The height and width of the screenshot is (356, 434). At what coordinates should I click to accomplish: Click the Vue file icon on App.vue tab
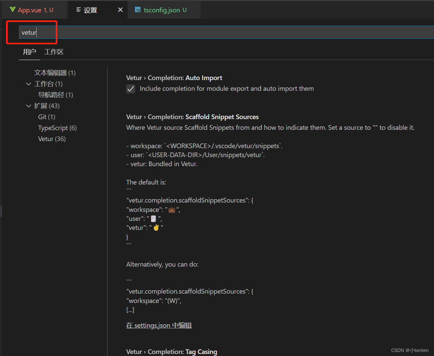pyautogui.click(x=12, y=10)
